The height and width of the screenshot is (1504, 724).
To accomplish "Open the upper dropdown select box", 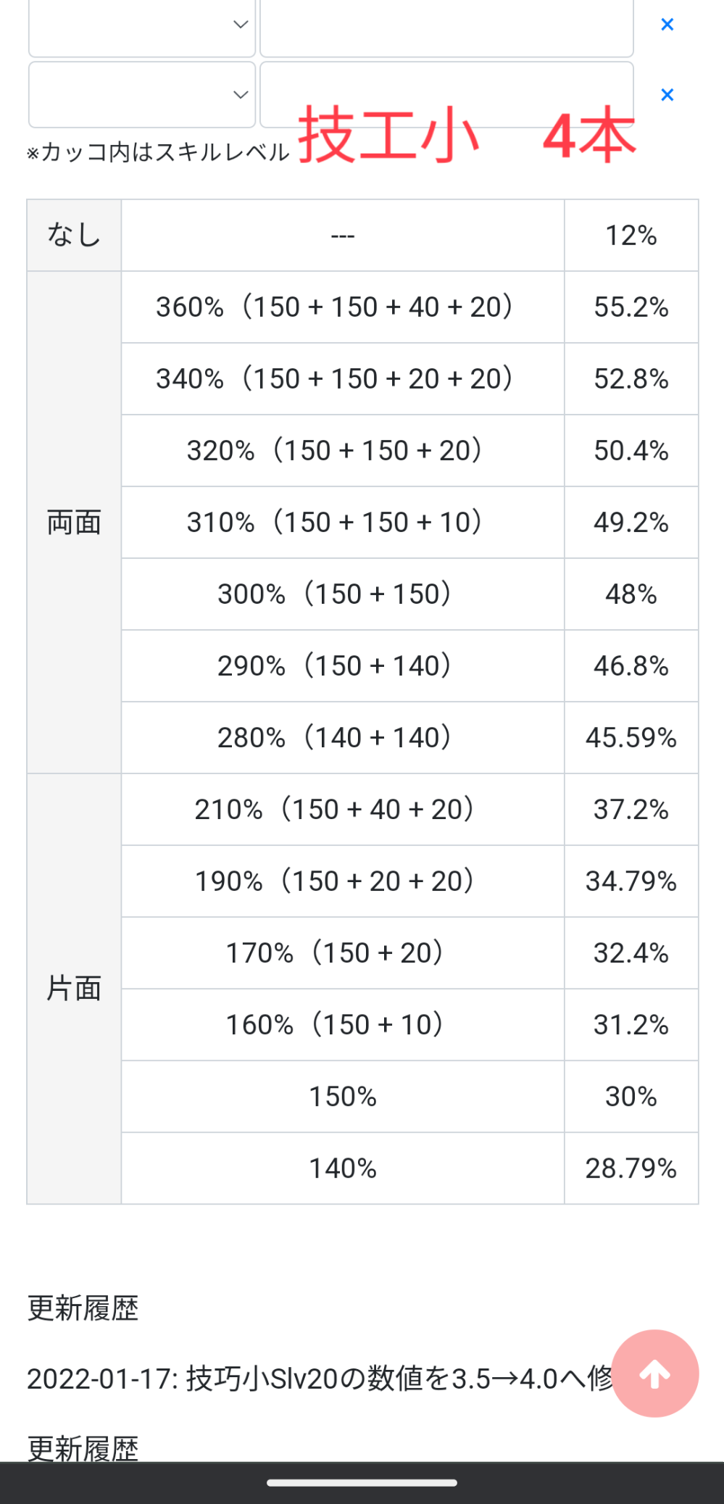I will pyautogui.click(x=142, y=28).
